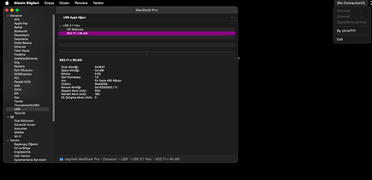Collapse the Yazılım section in sidebar
372x180 pixels.
pos(8,141)
